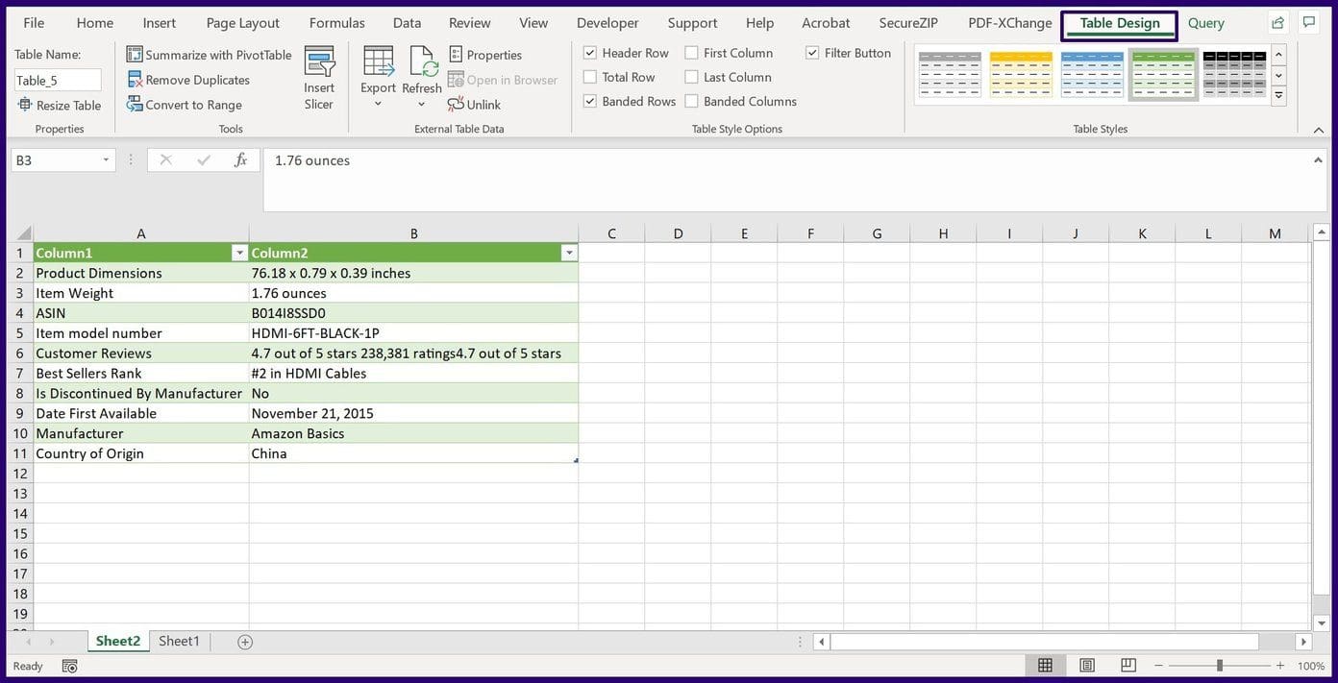Open the File tab
The height and width of the screenshot is (683, 1338).
click(x=34, y=23)
